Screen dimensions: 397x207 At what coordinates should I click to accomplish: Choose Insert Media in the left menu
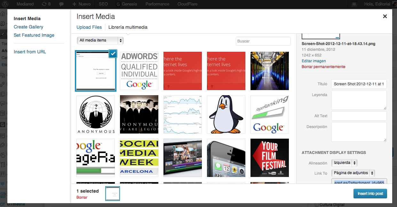pos(27,19)
